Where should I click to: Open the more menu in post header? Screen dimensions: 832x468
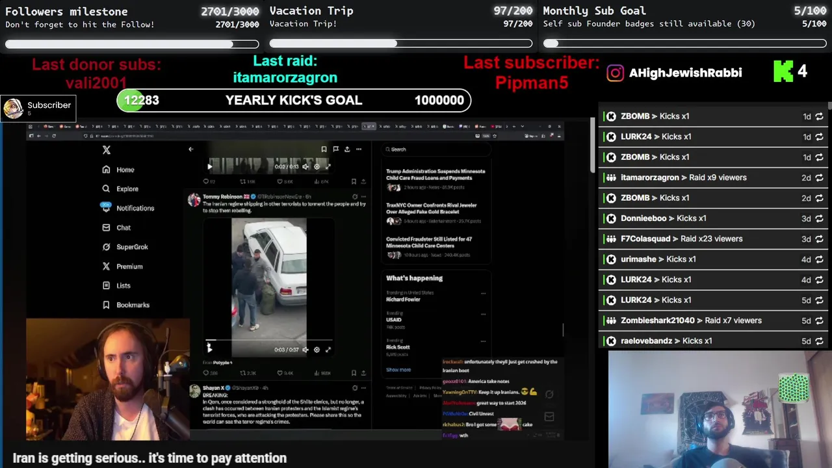pos(359,149)
